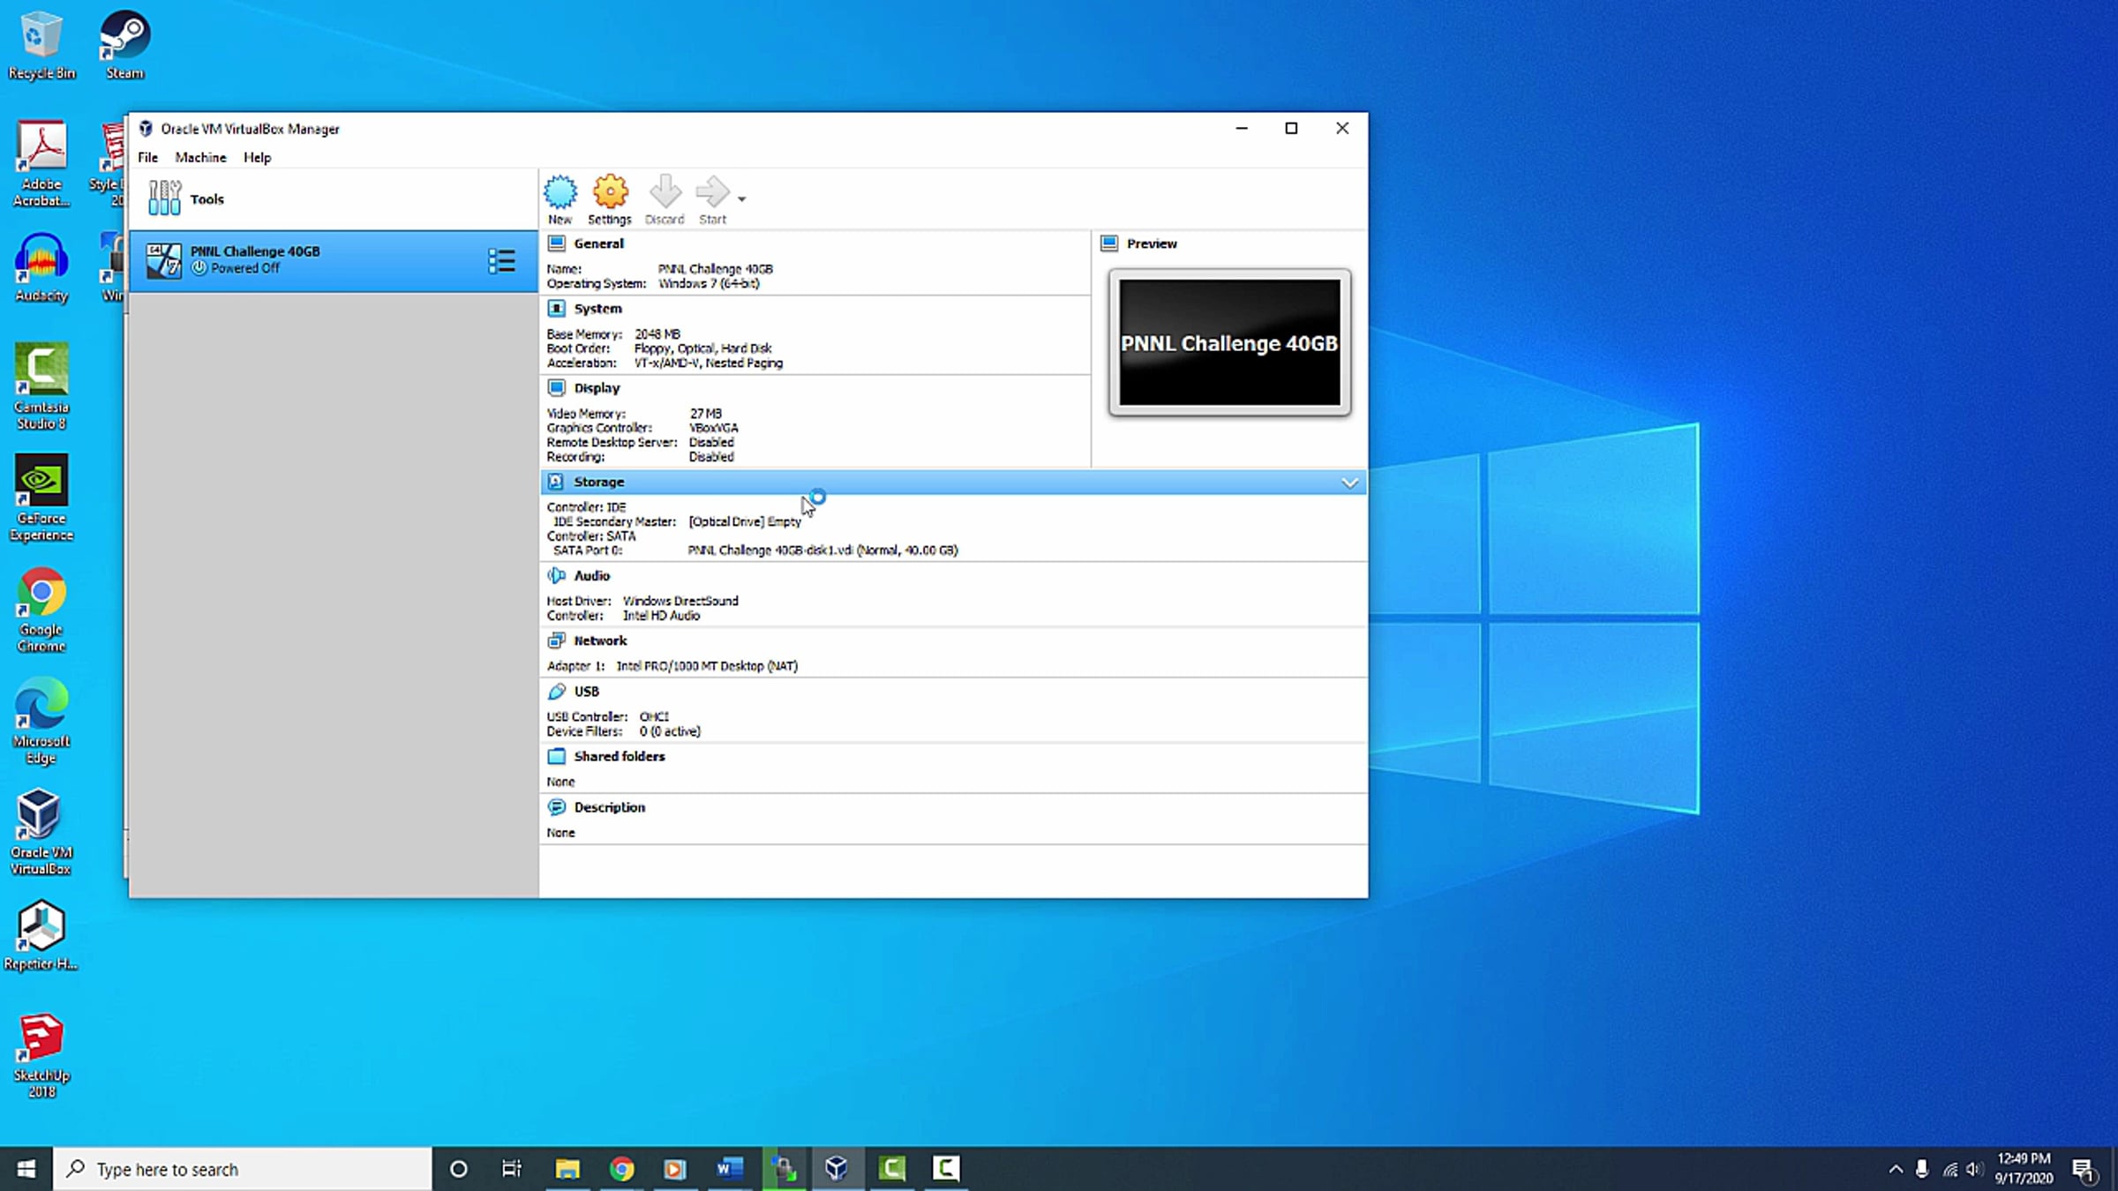
Task: Open the File menu
Action: click(147, 157)
